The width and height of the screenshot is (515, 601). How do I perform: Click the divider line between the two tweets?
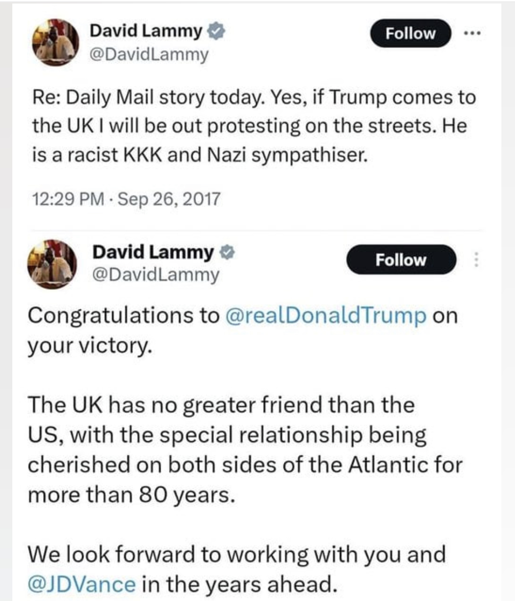(257, 230)
